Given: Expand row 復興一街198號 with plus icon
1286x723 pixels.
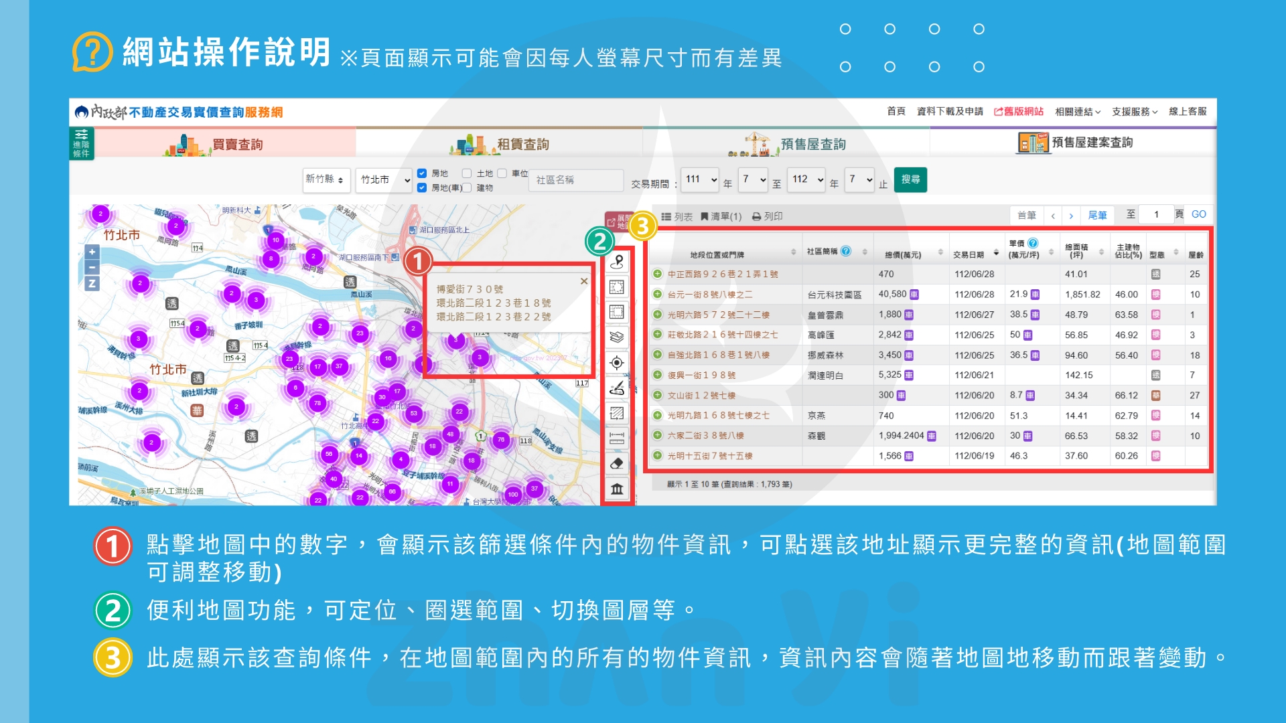Looking at the screenshot, I should pos(657,375).
